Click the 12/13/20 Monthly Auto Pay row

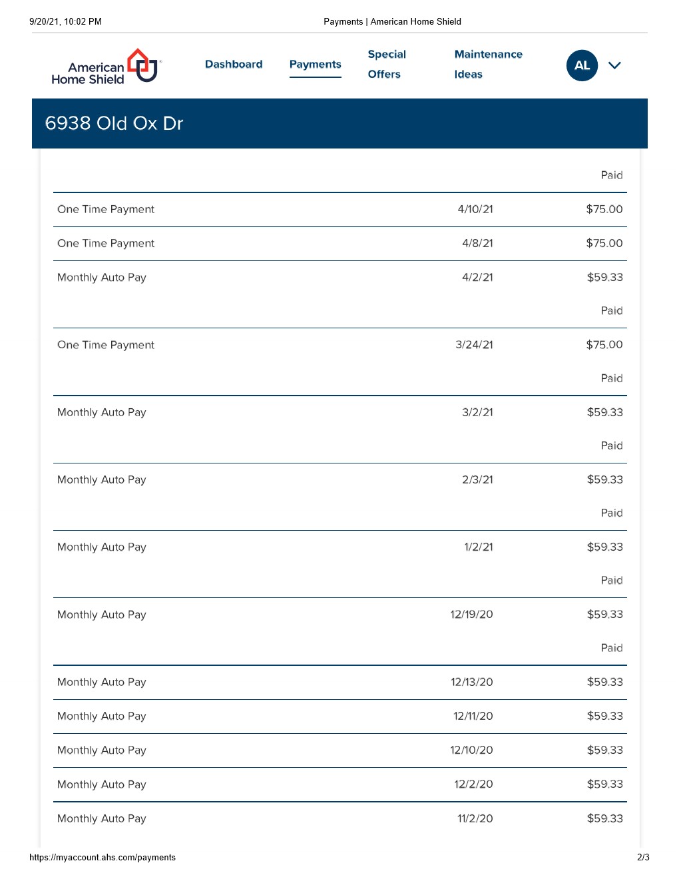[x=339, y=683]
